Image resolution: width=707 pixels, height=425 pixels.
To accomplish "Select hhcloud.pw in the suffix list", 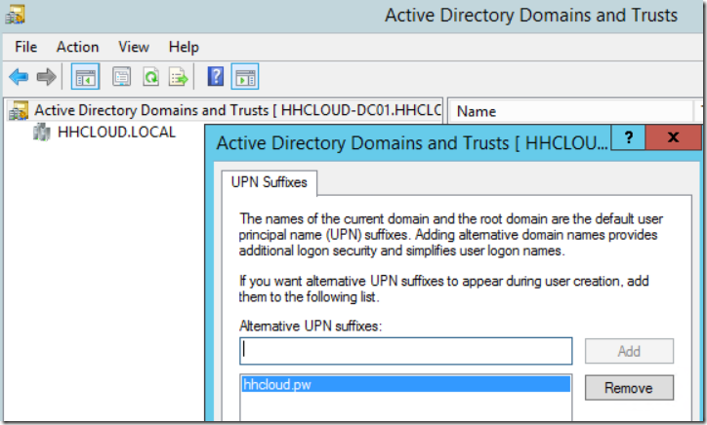I will 406,384.
